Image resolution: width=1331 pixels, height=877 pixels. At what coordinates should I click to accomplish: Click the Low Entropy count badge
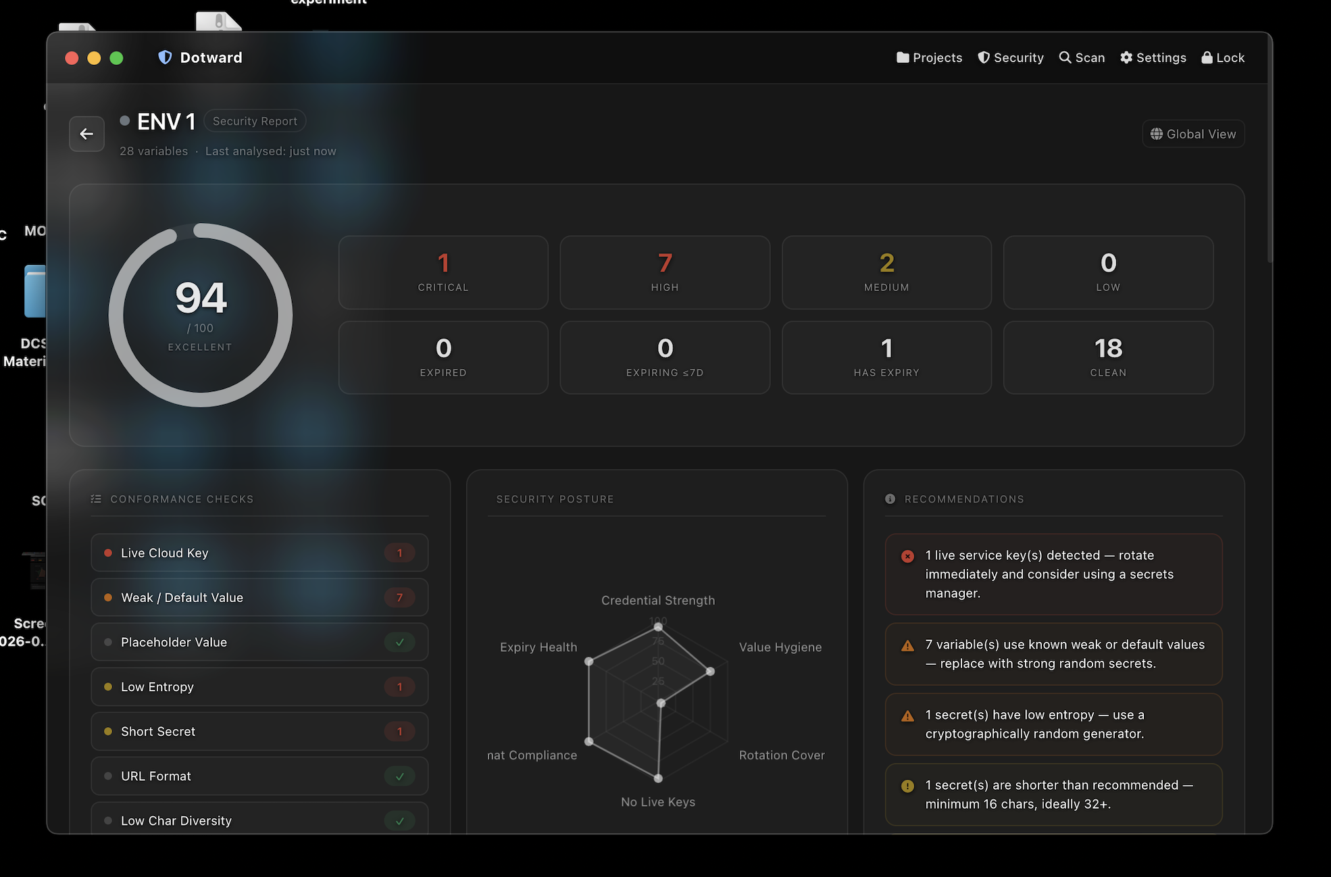[x=399, y=686]
